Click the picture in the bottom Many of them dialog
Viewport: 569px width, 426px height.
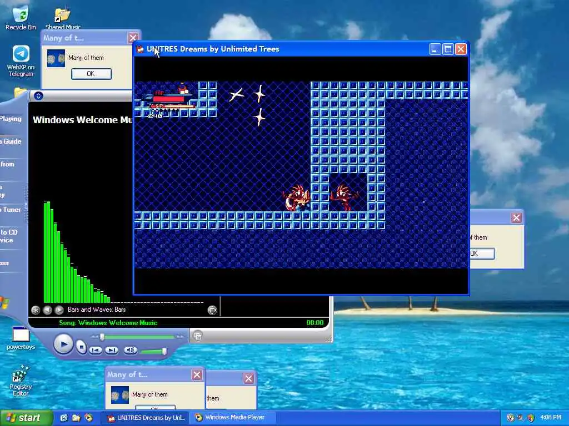tap(120, 395)
